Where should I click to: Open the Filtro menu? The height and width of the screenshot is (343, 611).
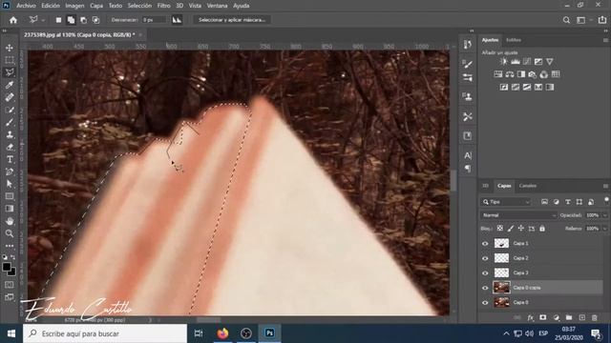coord(163,6)
